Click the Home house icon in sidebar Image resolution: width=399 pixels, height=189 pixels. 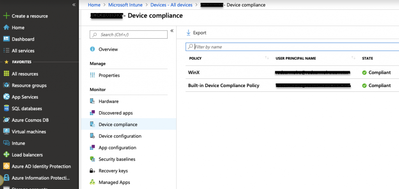tap(6, 28)
